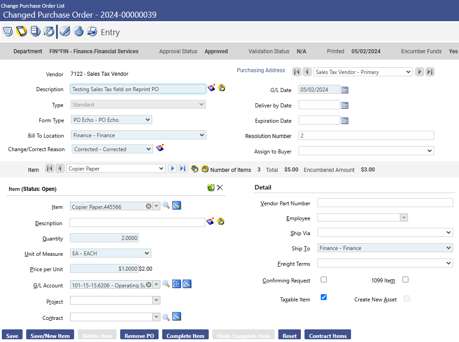Jump to first item in item navigator
Image resolution: width=459 pixels, height=342 pixels.
pos(50,168)
